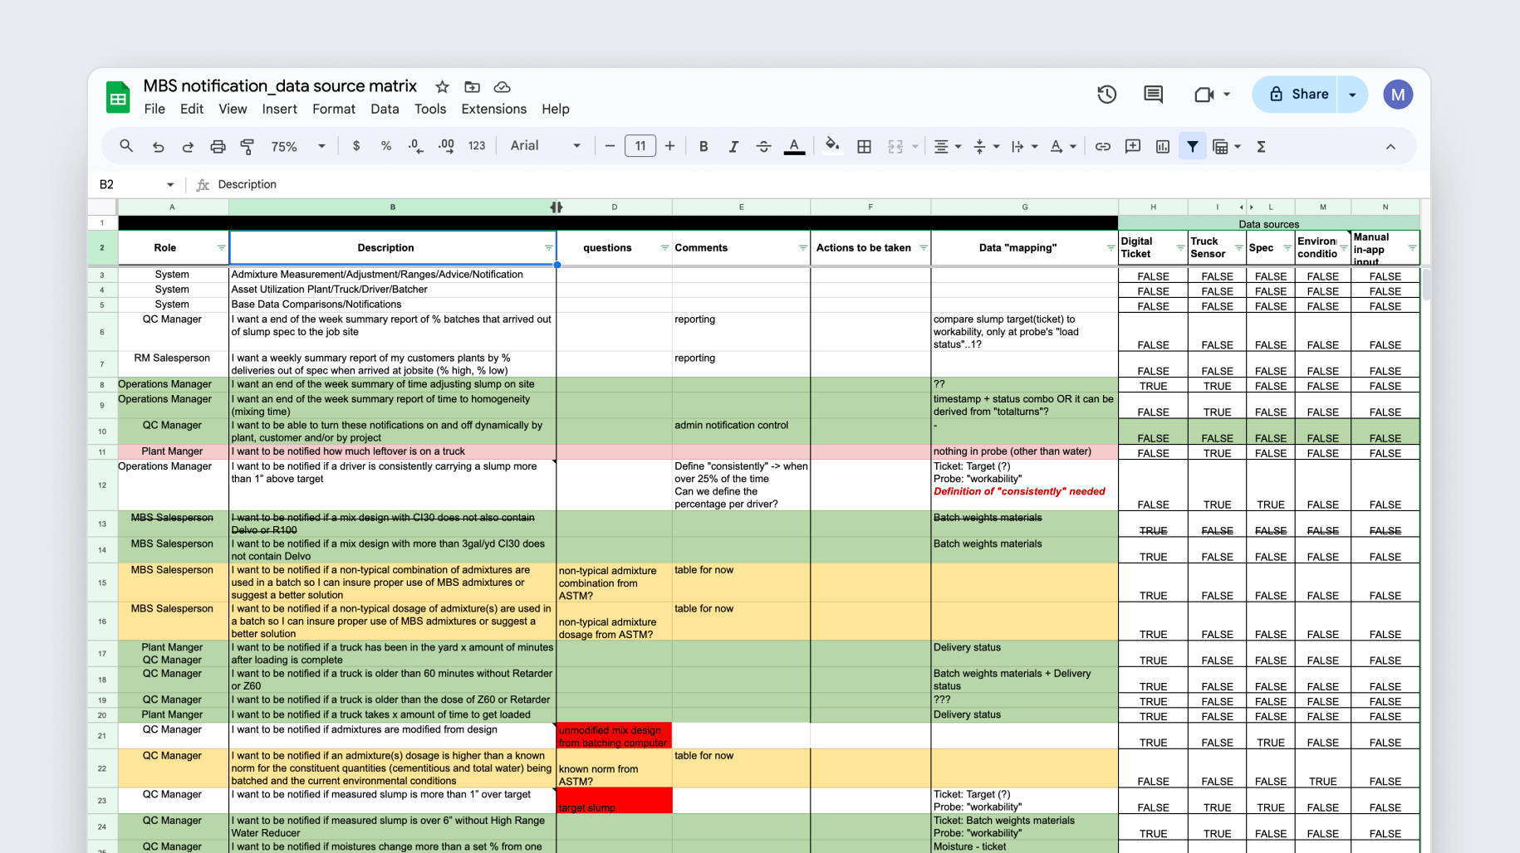Open text color picker

794,146
